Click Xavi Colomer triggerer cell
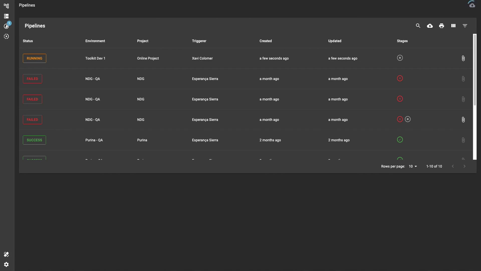 [x=202, y=58]
